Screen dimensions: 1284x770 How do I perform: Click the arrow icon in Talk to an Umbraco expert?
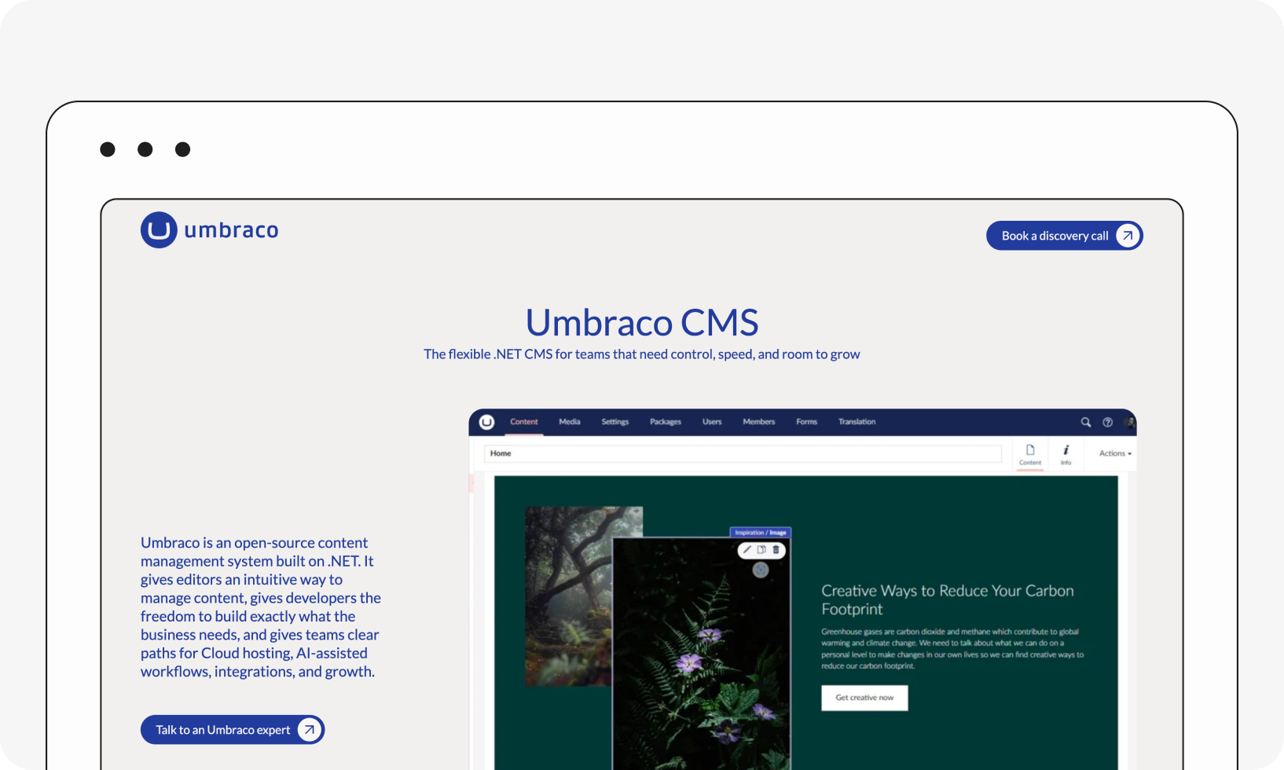tap(310, 730)
